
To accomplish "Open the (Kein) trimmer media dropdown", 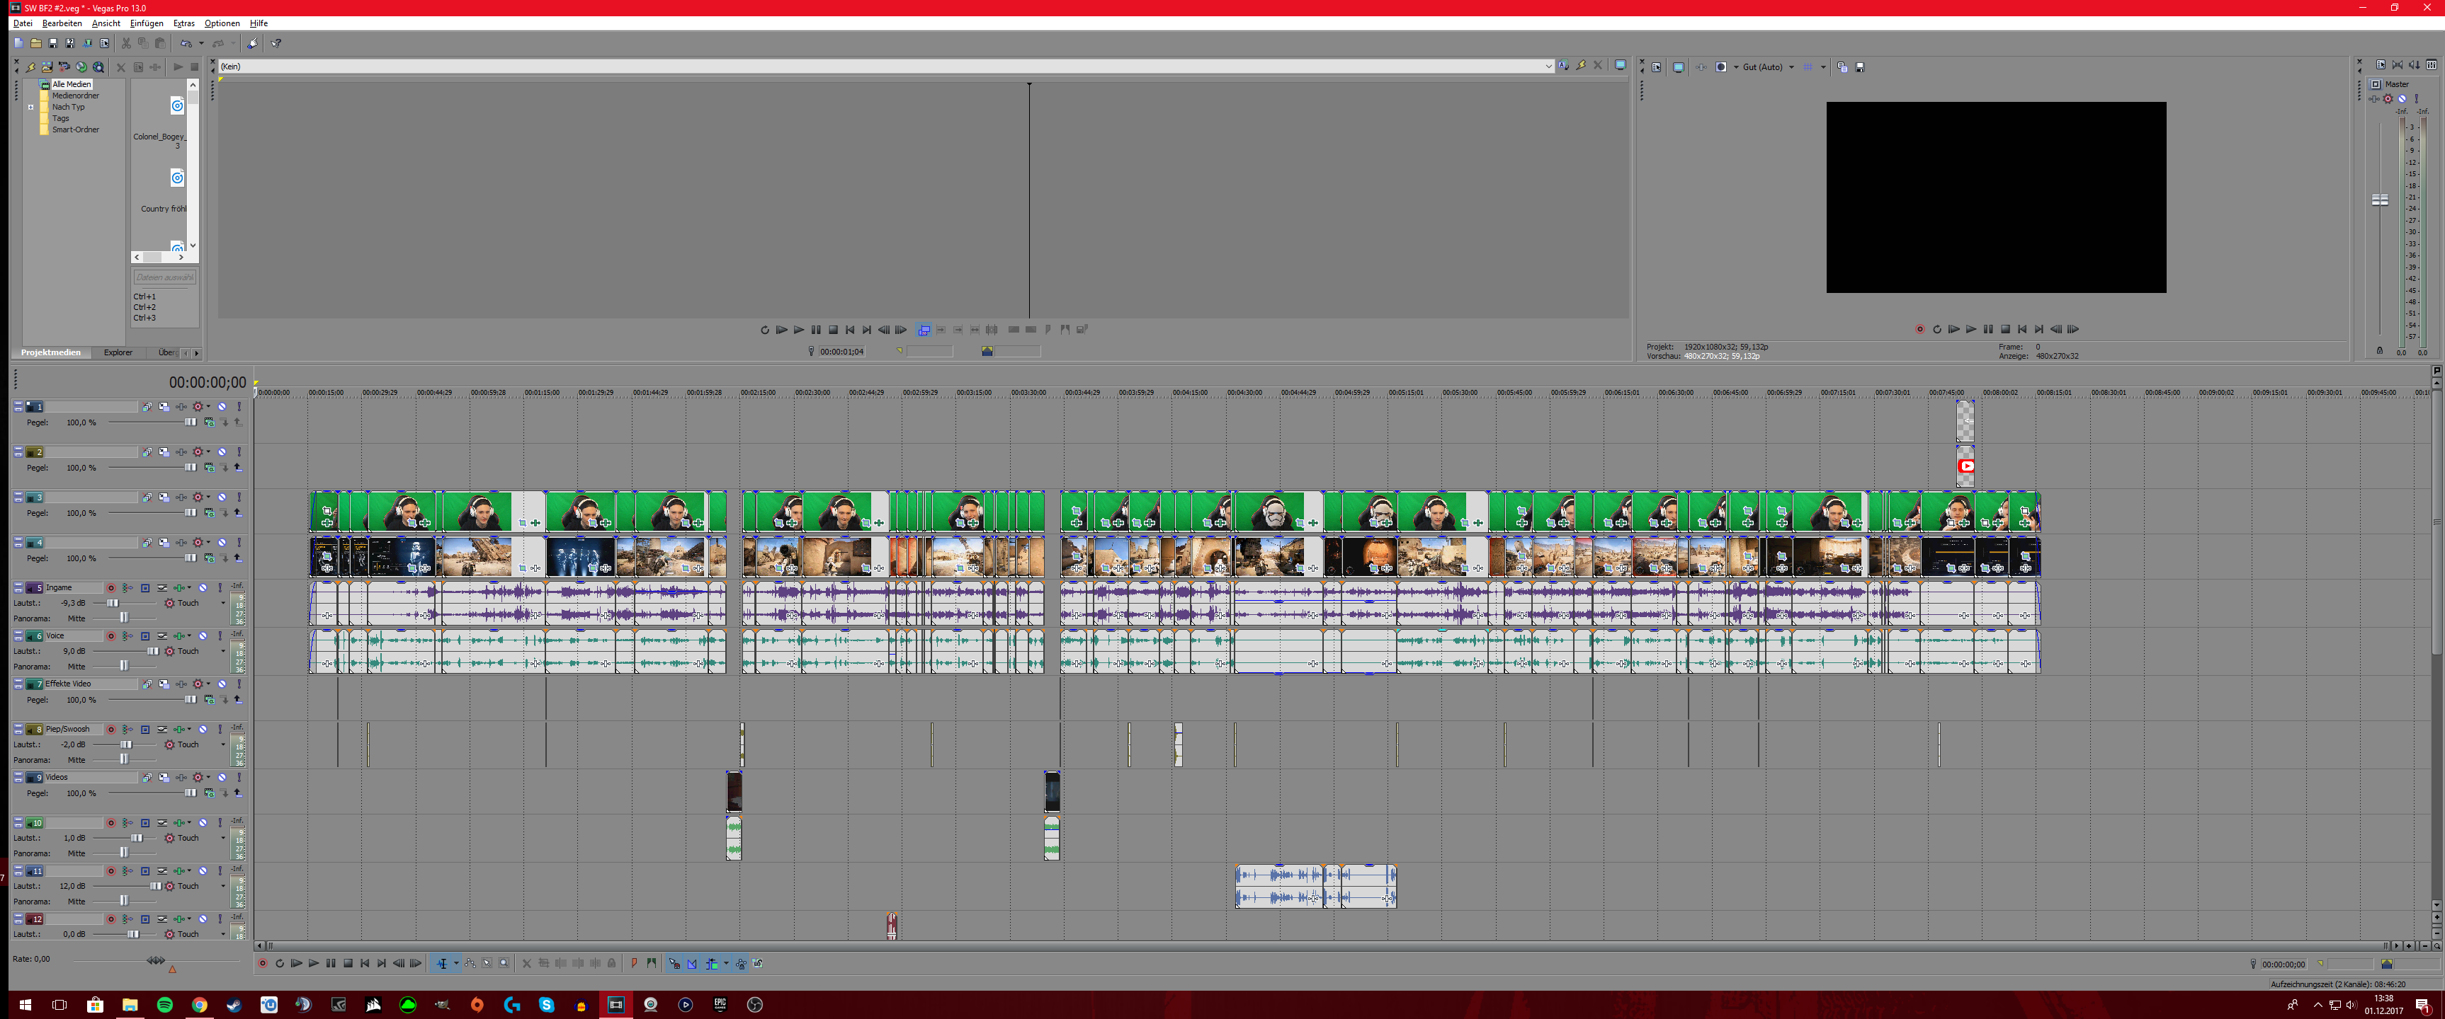I will coord(1548,67).
